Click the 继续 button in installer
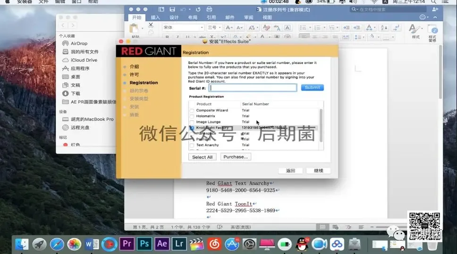 click(318, 171)
